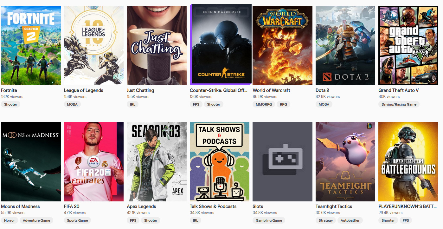Click the 30.6K viewers text

(327, 213)
